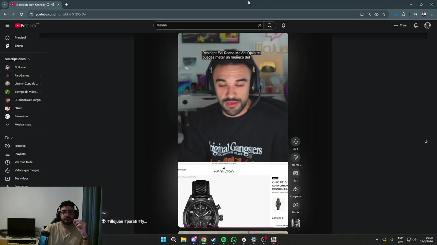Open zoom magnifier in address bar
Screen dimensions: 437x245
369,14
